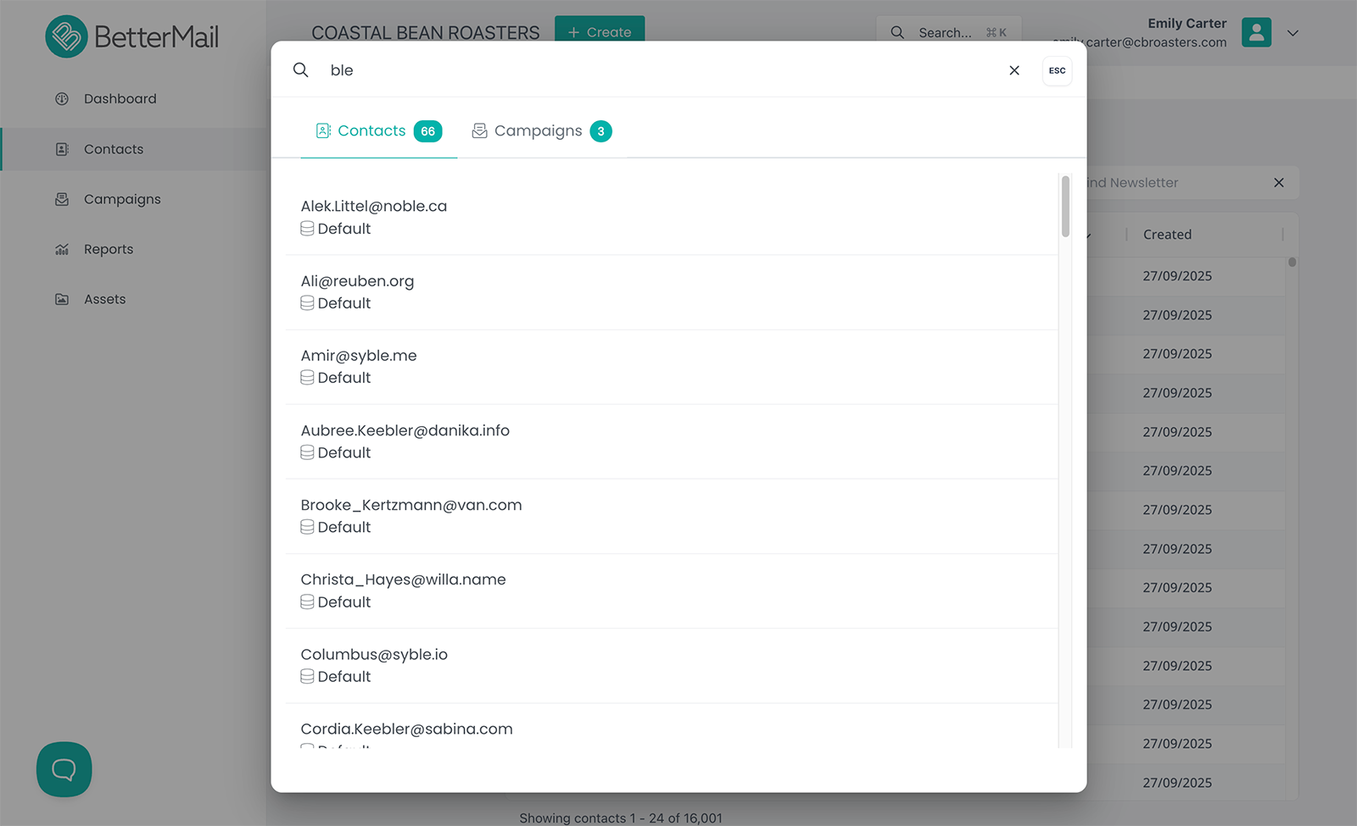
Task: Open contact Alek.Littel@noble.ca
Action: tap(373, 207)
